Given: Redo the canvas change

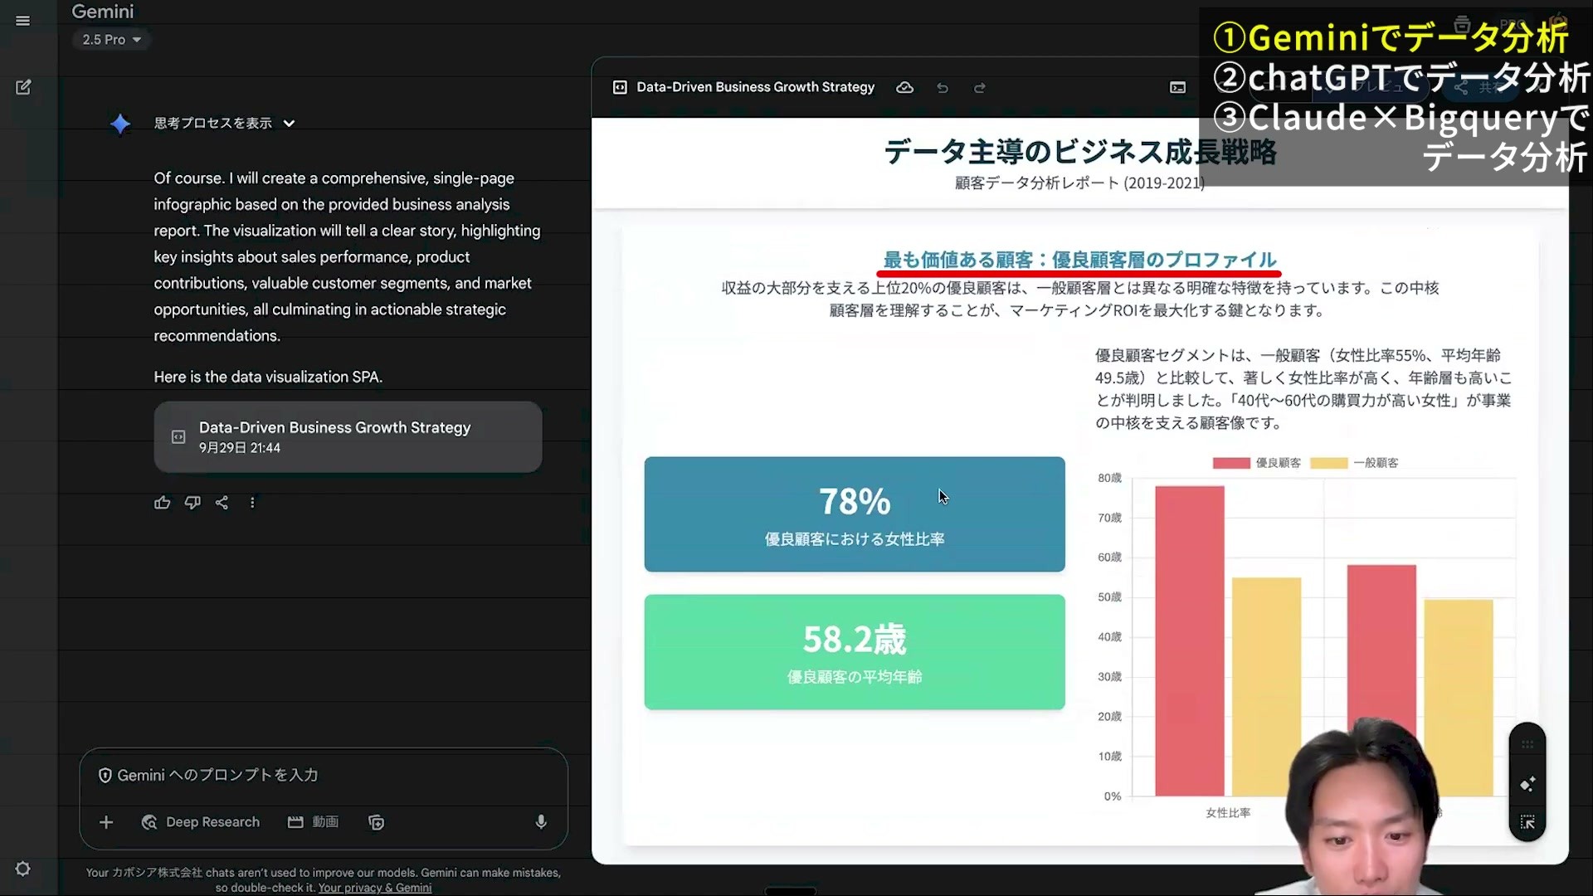Looking at the screenshot, I should point(980,88).
